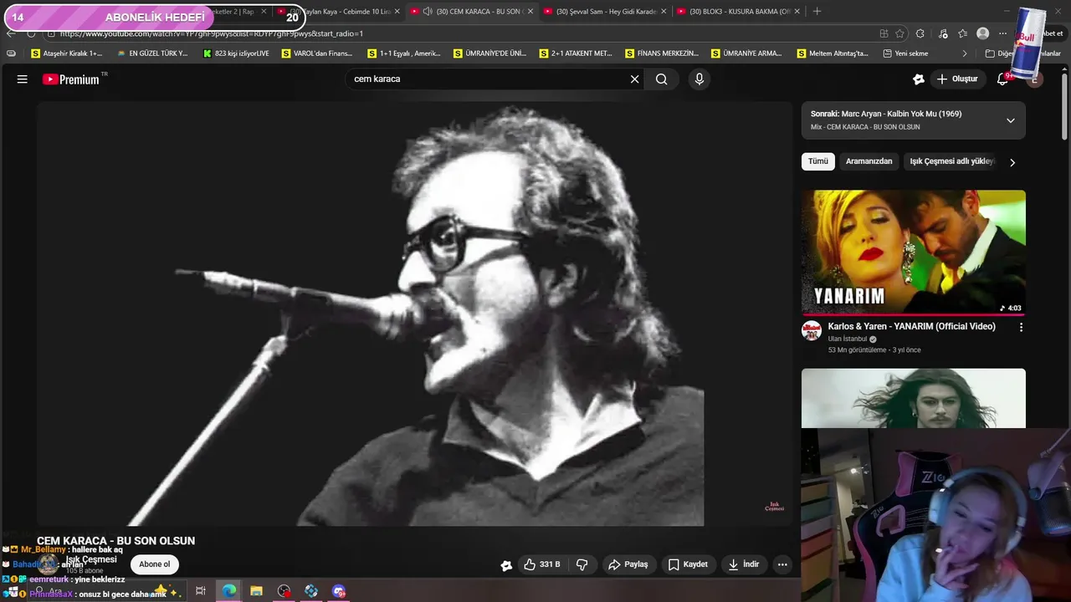
Task: Open the Ask sparkle icon beside Oluştur
Action: click(919, 79)
